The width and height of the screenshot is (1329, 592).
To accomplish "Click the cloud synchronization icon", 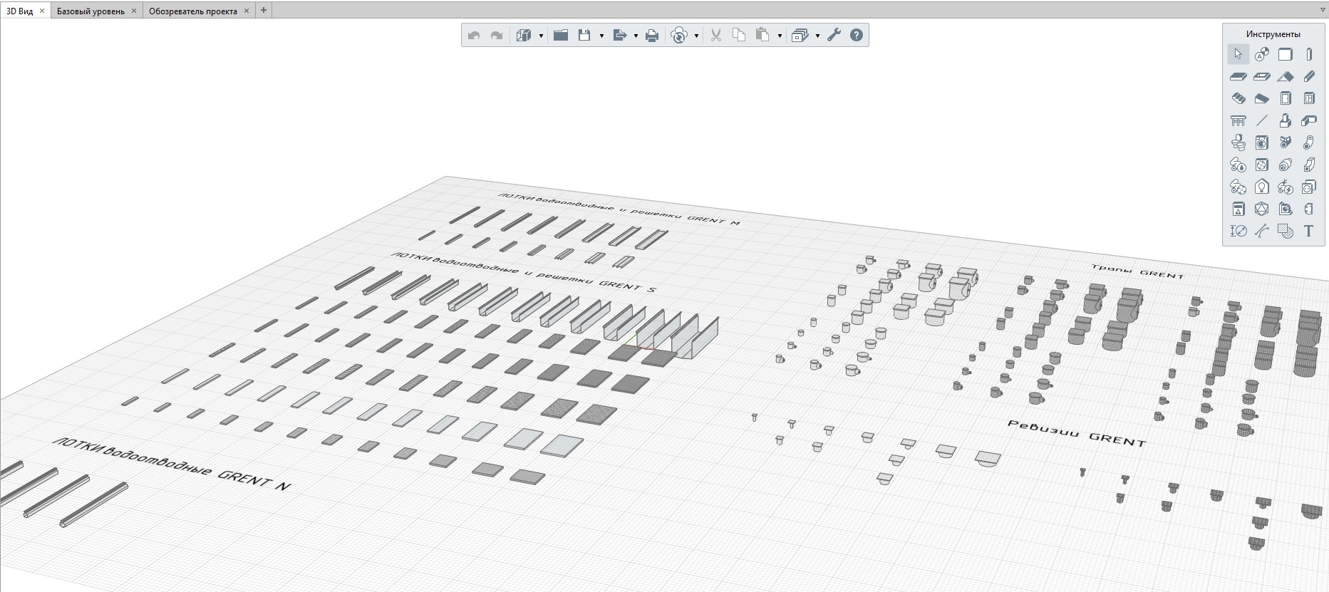I will (x=679, y=36).
